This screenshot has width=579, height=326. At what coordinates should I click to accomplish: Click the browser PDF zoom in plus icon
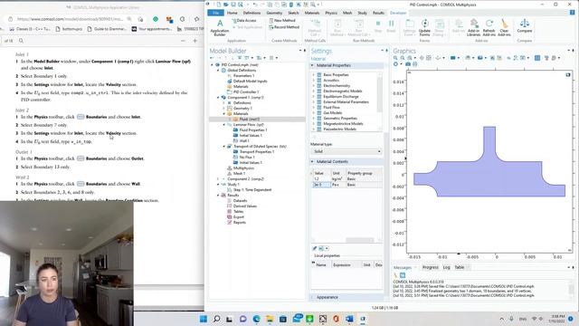coord(195,41)
